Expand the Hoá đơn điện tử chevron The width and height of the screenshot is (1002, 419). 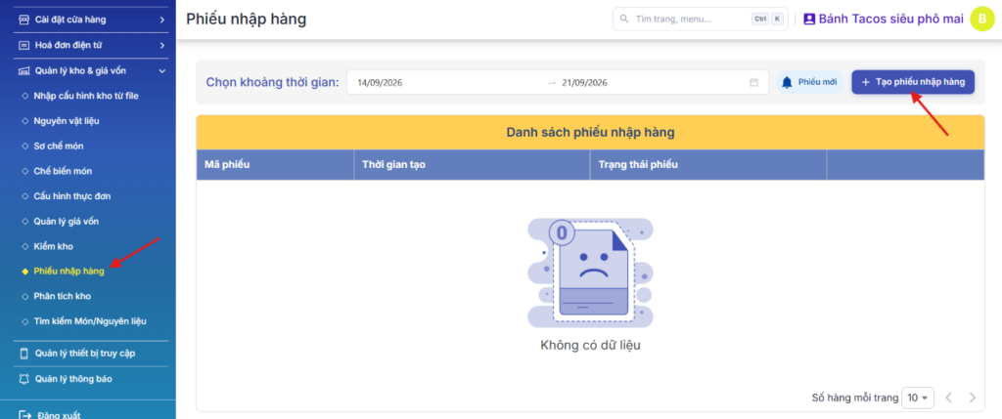tap(162, 45)
